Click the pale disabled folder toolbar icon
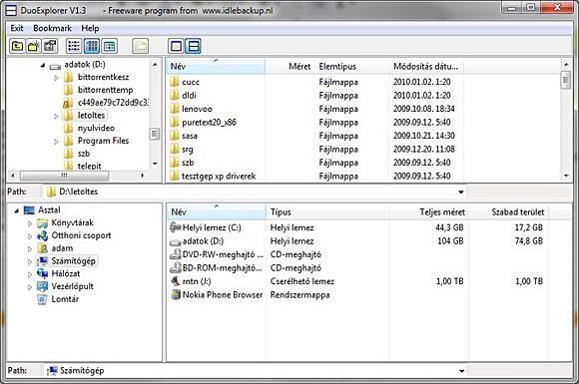 [x=141, y=46]
